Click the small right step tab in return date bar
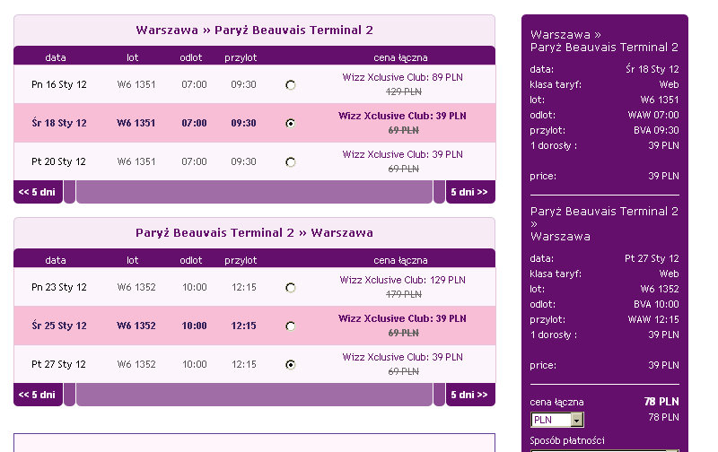 [439, 395]
